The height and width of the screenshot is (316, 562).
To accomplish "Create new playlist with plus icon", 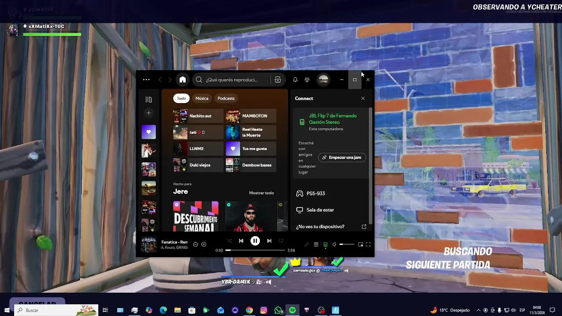I will (148, 113).
